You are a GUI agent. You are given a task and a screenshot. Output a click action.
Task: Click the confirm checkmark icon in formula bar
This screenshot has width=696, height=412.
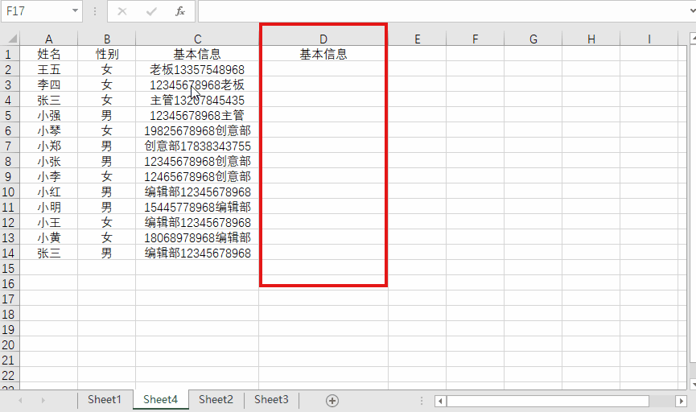click(151, 11)
